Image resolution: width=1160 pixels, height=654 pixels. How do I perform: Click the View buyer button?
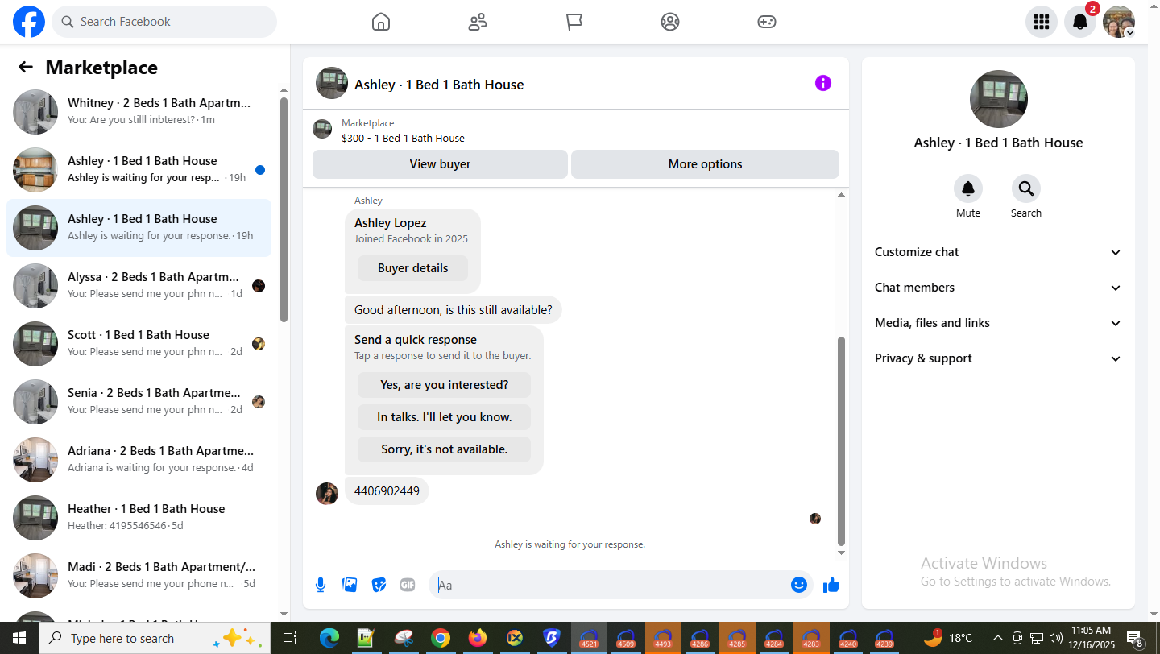coord(440,164)
